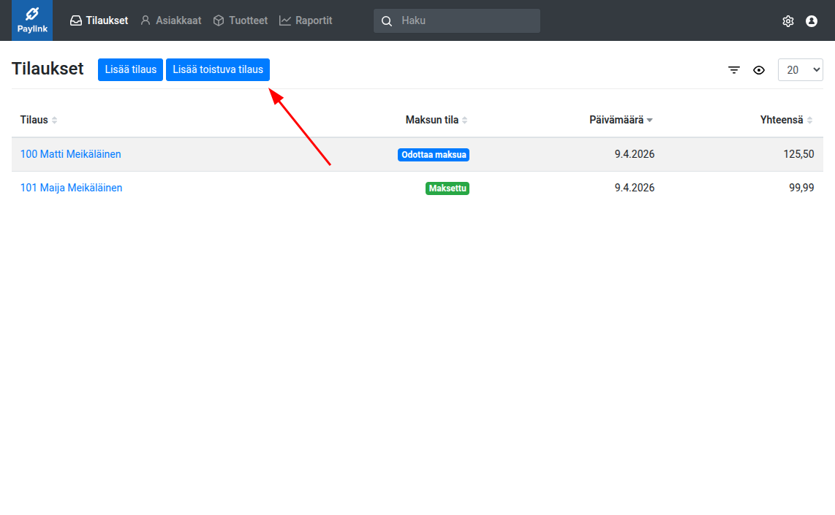The image size is (835, 515).
Task: Expand the rows-per-page dropdown showing 20
Action: [800, 70]
